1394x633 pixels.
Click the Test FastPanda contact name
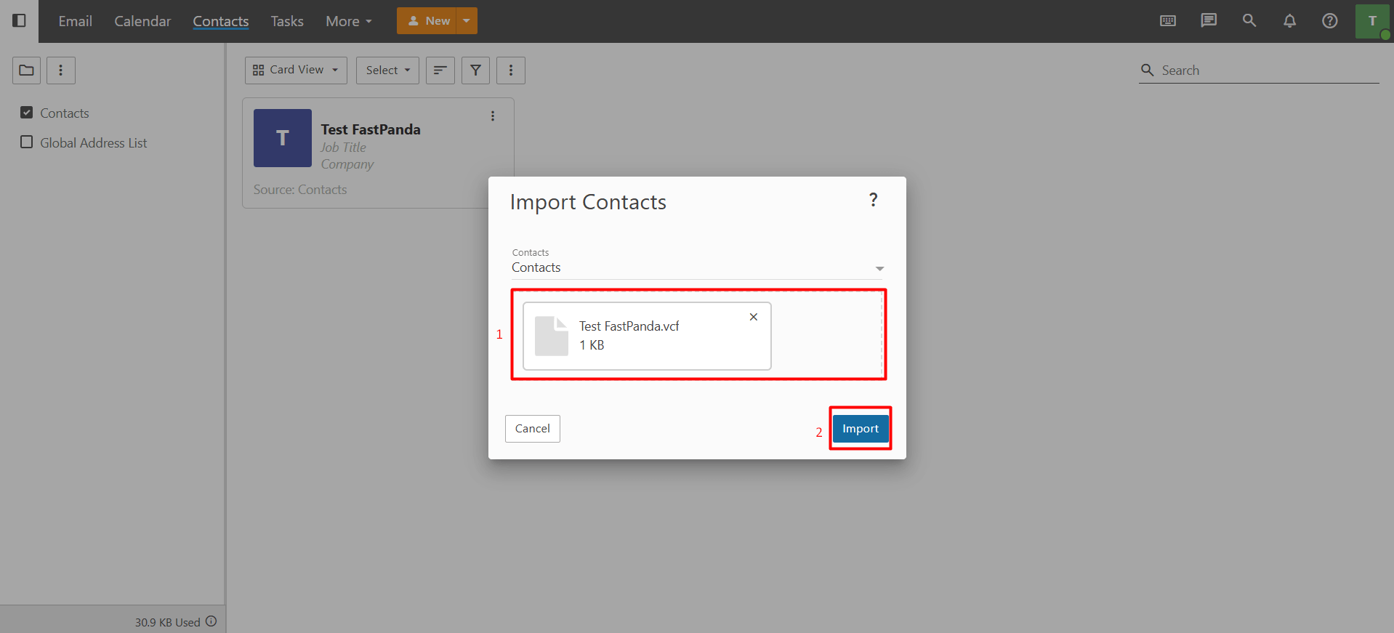tap(371, 129)
